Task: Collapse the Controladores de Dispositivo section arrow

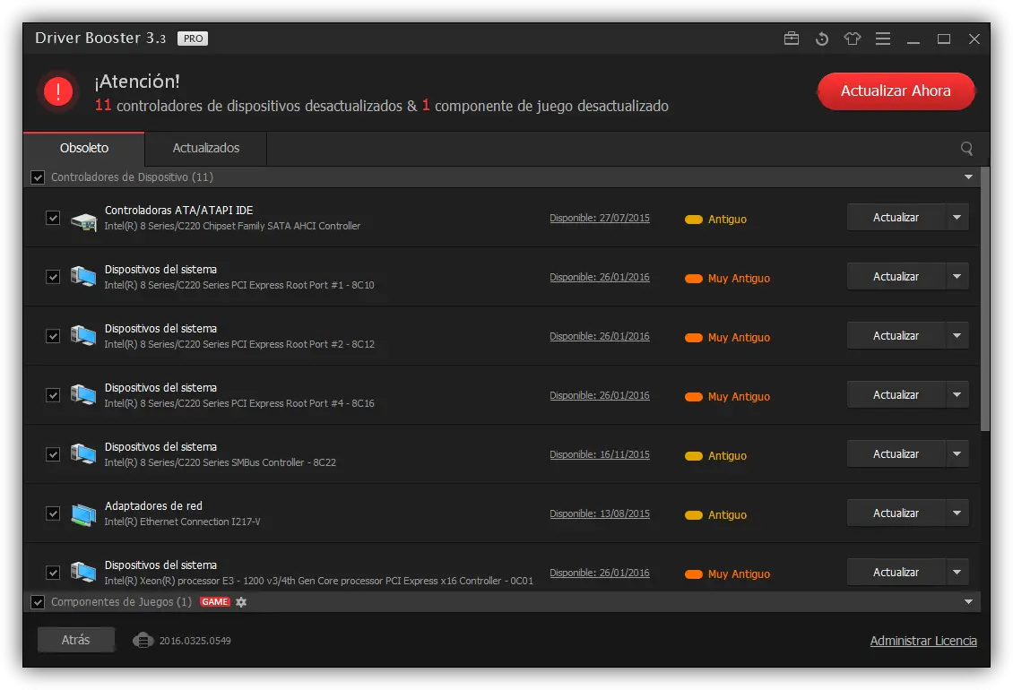Action: click(968, 177)
